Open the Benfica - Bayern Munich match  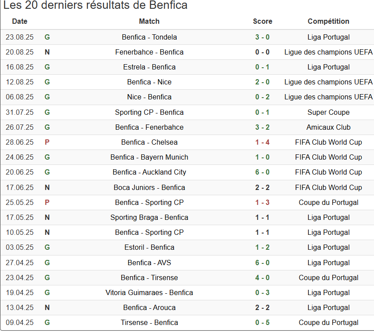pos(149,157)
